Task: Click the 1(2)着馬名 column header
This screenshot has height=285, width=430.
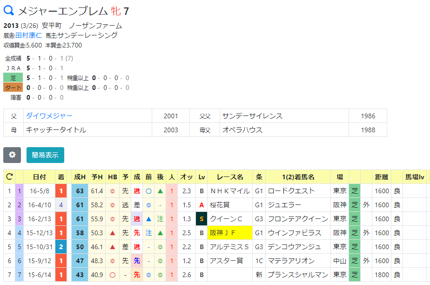Action: pos(298,177)
